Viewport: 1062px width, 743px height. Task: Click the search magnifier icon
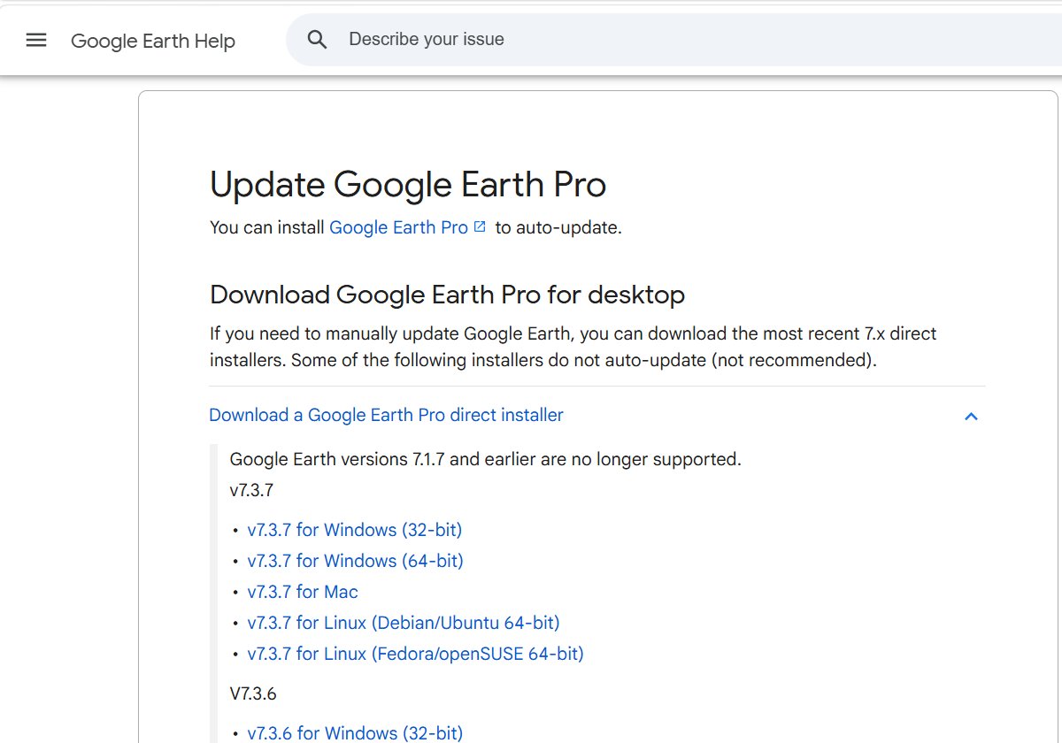317,40
